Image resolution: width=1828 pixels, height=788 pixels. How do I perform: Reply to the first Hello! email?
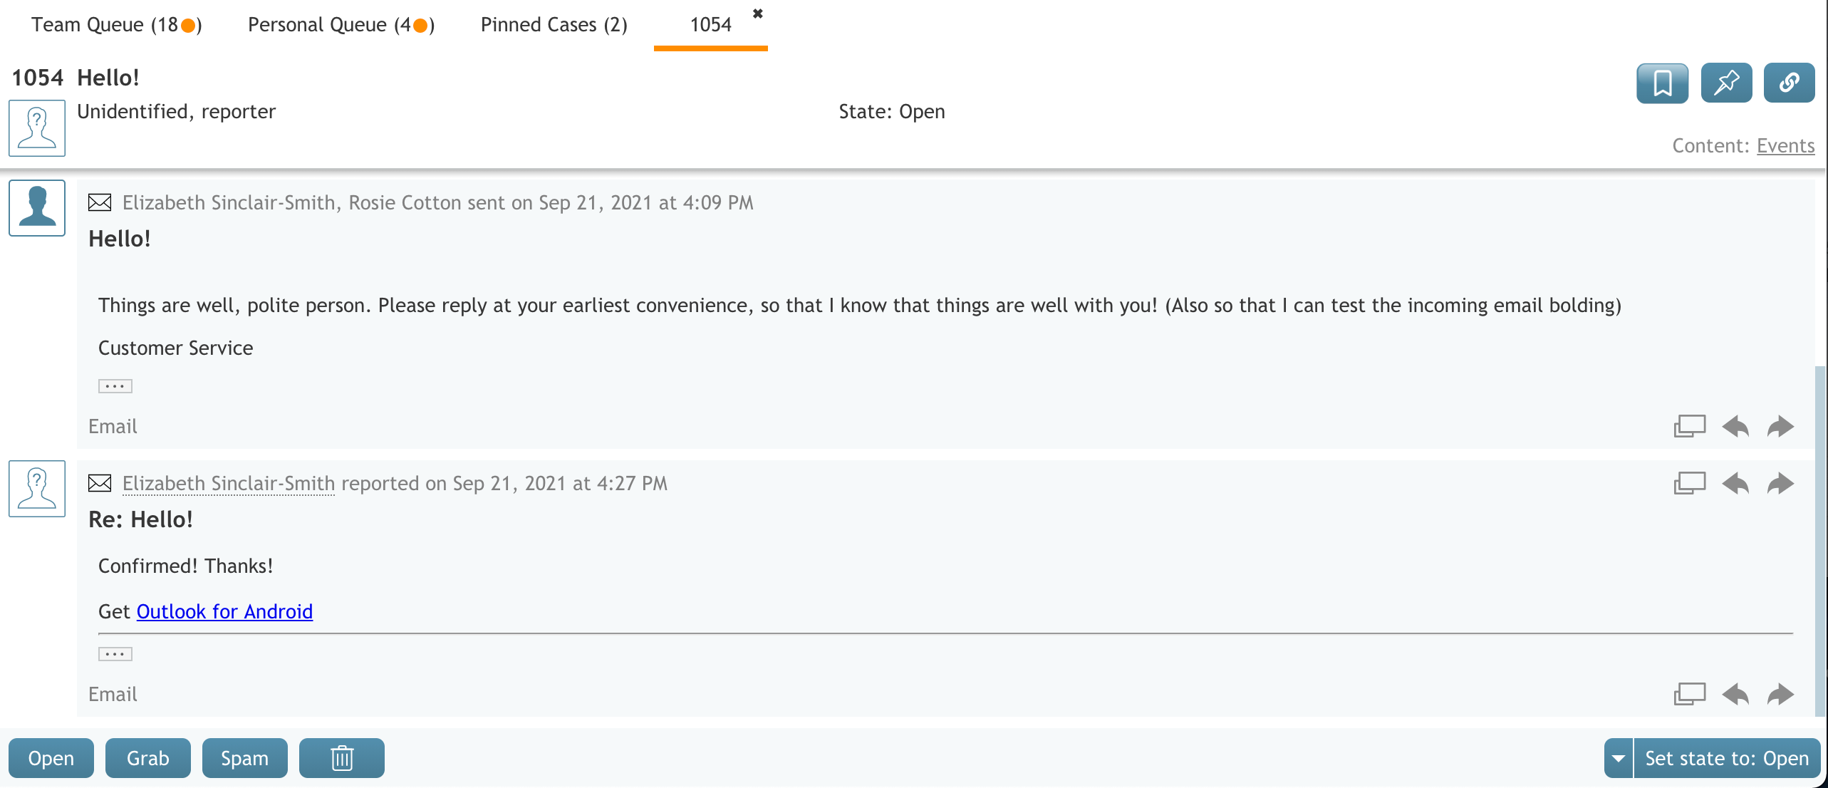1735,427
